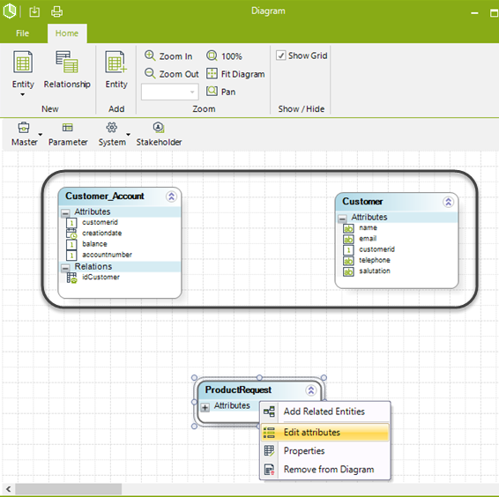The image size is (499, 497).
Task: Open the Master dropdown arrow
Action: pos(40,134)
